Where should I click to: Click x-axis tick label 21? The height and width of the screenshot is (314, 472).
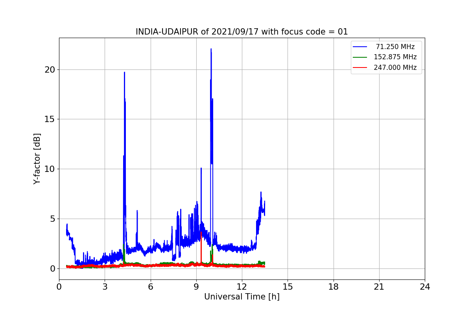click(x=379, y=287)
